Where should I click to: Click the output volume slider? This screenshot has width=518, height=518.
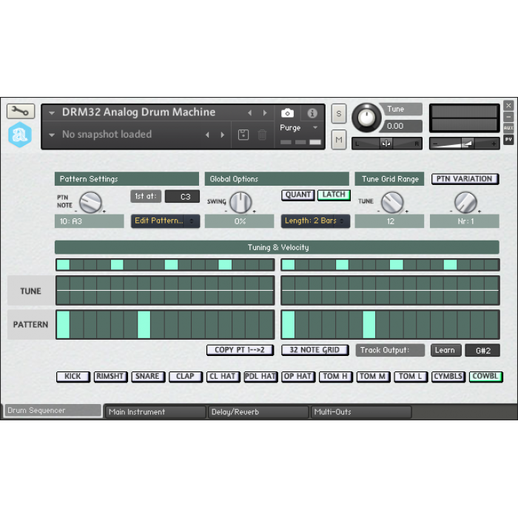(x=464, y=144)
